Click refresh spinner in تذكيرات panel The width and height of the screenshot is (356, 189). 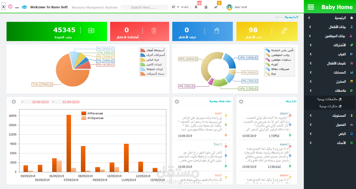tap(241, 102)
